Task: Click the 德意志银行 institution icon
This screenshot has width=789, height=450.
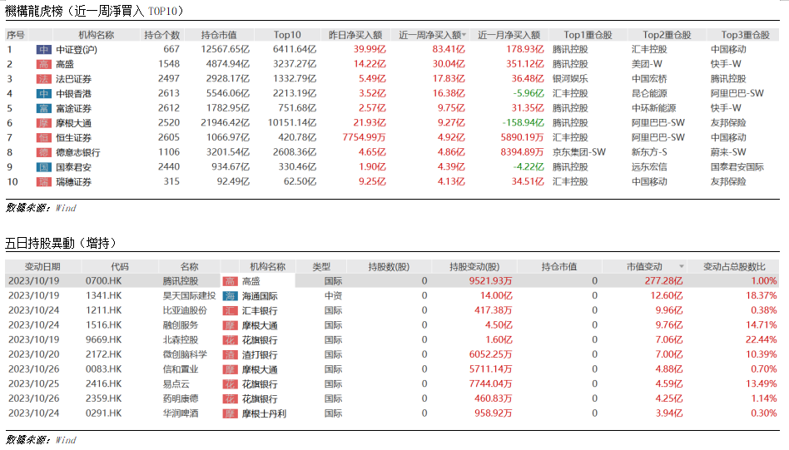Action: (x=44, y=152)
